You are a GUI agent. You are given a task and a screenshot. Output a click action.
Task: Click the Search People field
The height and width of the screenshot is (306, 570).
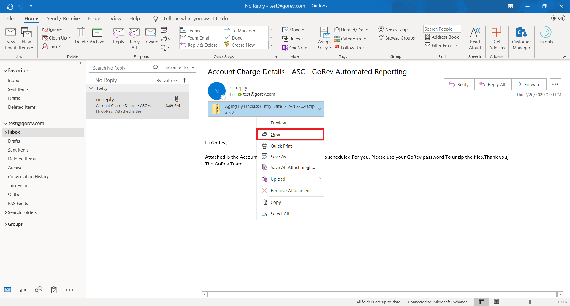[442, 29]
